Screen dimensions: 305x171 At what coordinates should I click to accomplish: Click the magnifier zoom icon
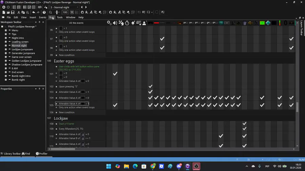pos(50,13)
